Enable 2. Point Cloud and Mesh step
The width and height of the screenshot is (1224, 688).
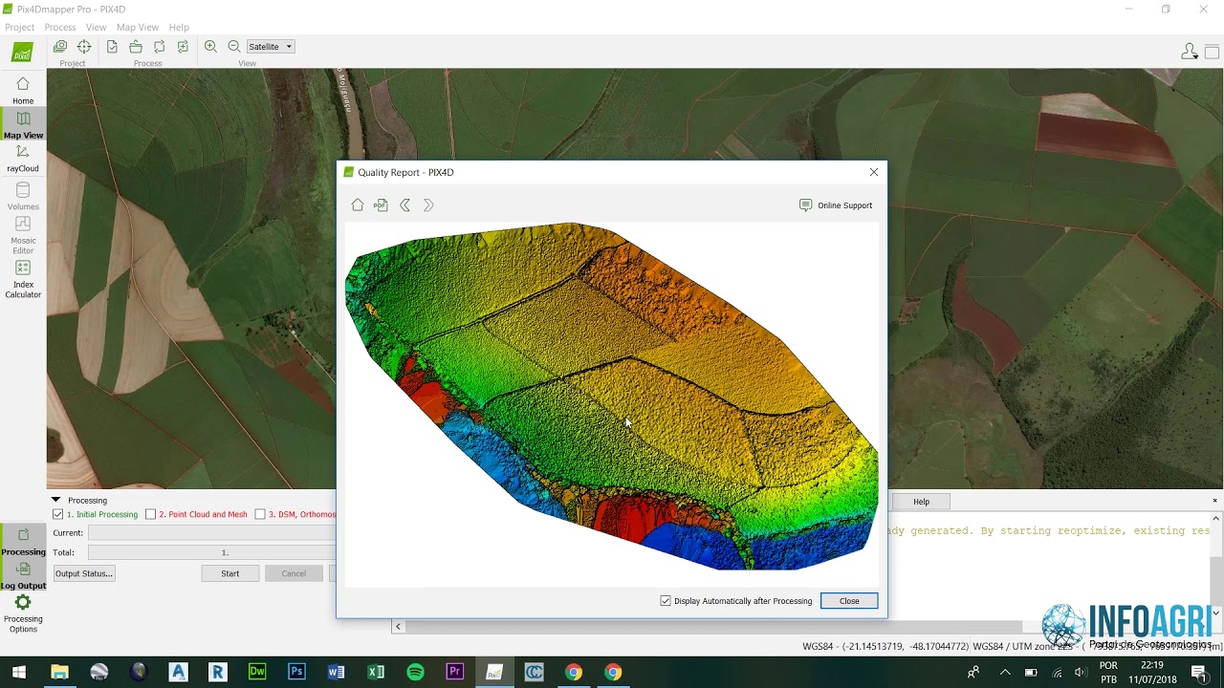(150, 514)
